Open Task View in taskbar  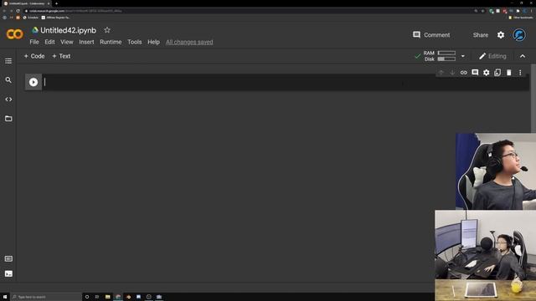(97, 297)
